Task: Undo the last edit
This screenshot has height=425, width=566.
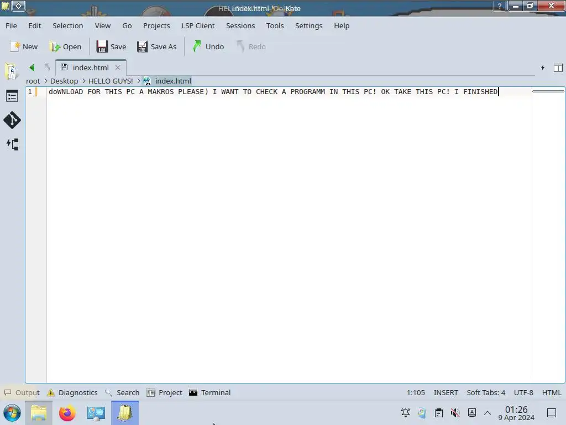Action: 208,46
